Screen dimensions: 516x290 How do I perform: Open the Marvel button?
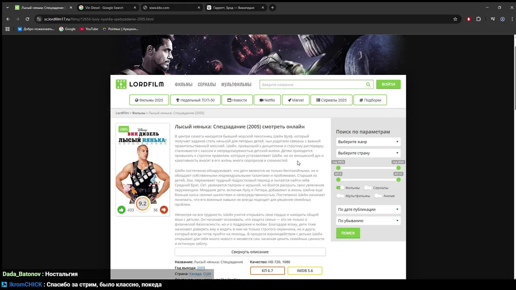[x=295, y=100]
